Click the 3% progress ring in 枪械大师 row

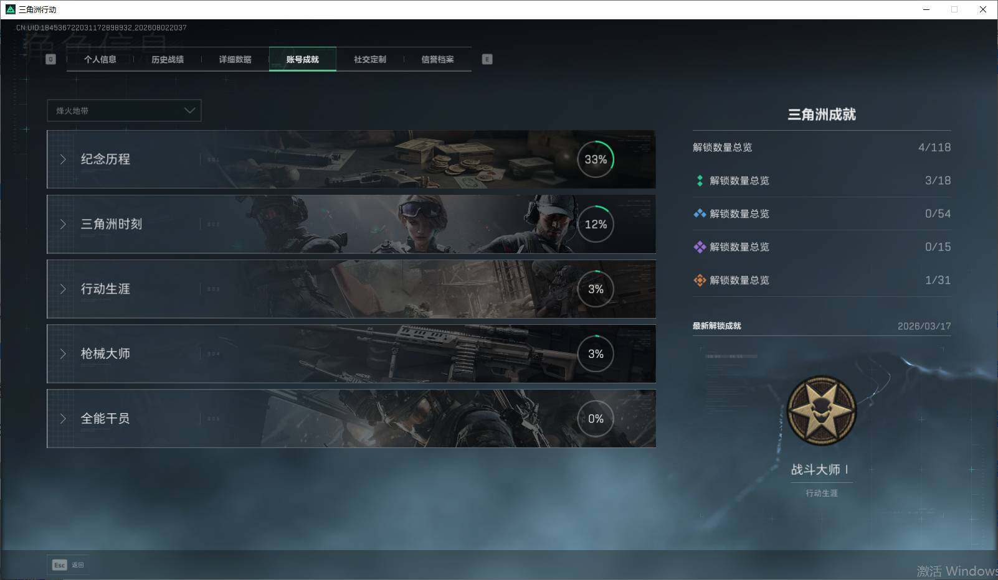pos(596,353)
